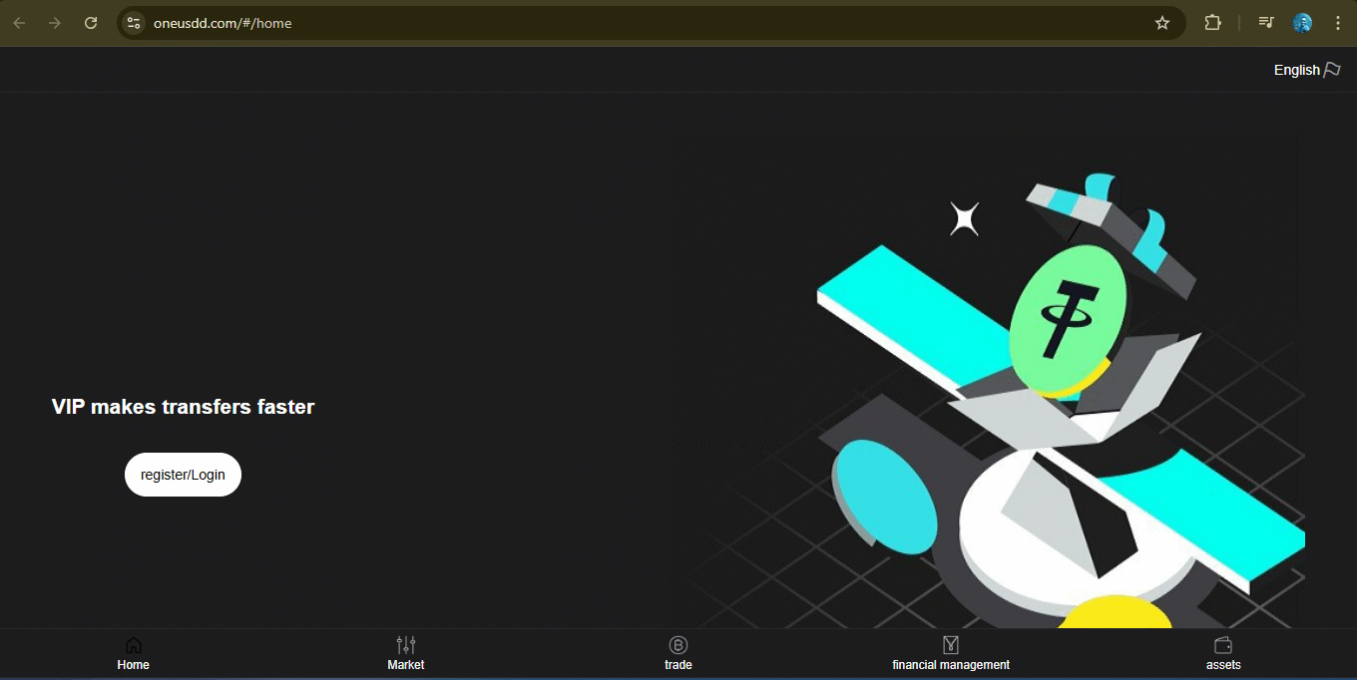Click the 'VIP makes transfers faster' heading
Image resolution: width=1357 pixels, height=680 pixels.
pos(183,407)
